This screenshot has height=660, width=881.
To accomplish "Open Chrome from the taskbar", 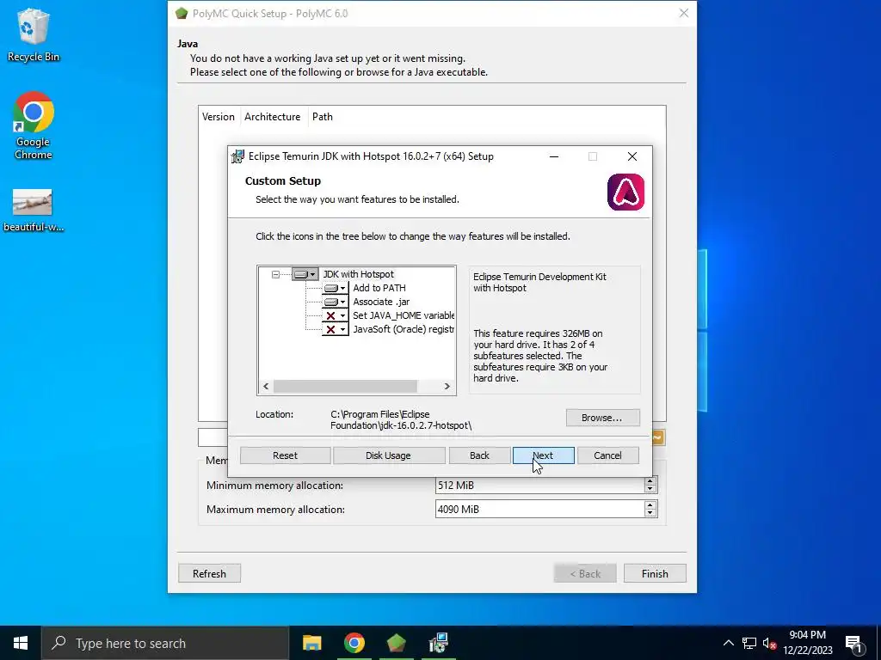I will (x=354, y=643).
